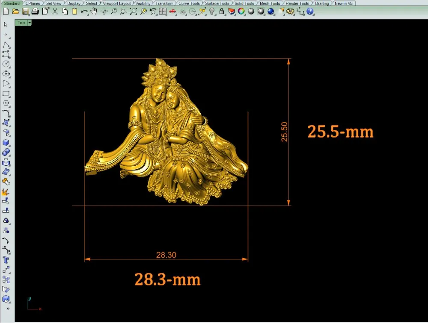This screenshot has height=323, width=428.
Task: Click the Zoom Extents icon
Action: (133, 12)
